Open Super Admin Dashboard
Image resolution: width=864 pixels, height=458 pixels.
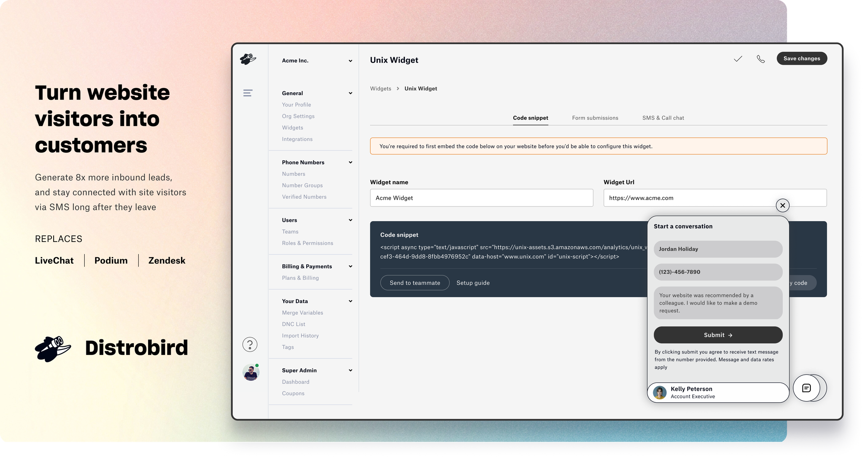295,382
